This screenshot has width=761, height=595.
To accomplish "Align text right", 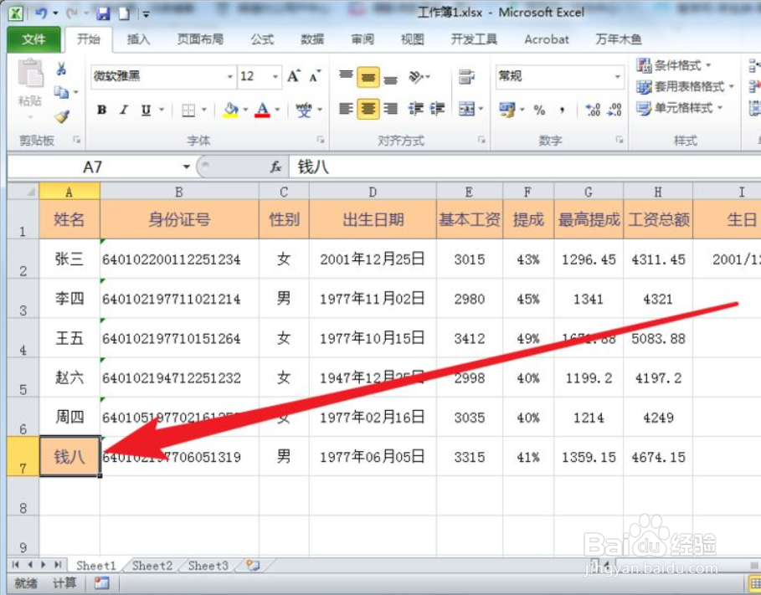I will [390, 109].
